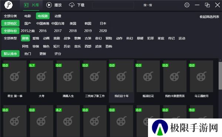Select the 电视剧 category
Screen dimensions: 222x137
[43, 16]
